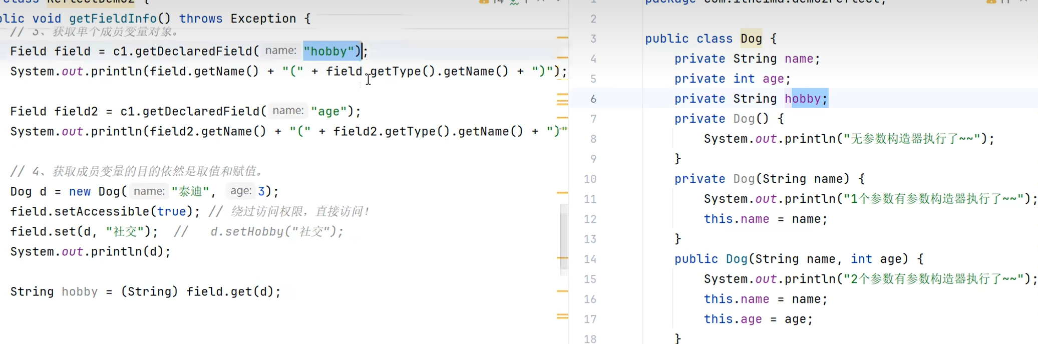The width and height of the screenshot is (1038, 344).
Task: Click the throws keyword
Action: 201,19
